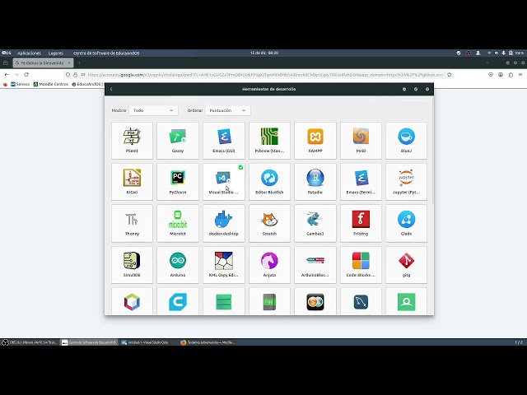This screenshot has width=527, height=395.
Task: Select Centro de Software taskbar entry
Action: 89,342
